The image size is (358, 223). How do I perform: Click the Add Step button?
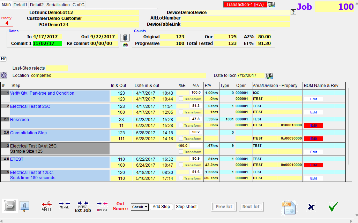click(x=161, y=207)
